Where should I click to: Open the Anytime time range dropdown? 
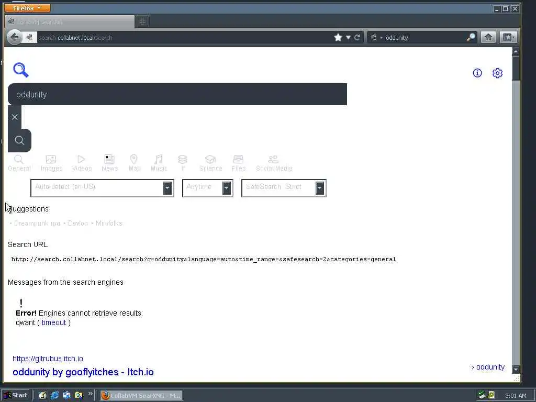tap(207, 188)
